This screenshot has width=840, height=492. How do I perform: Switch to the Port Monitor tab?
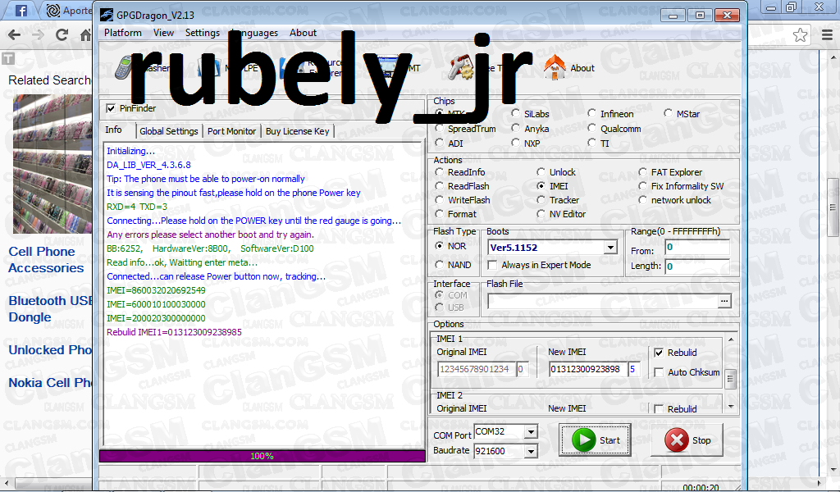[x=231, y=131]
